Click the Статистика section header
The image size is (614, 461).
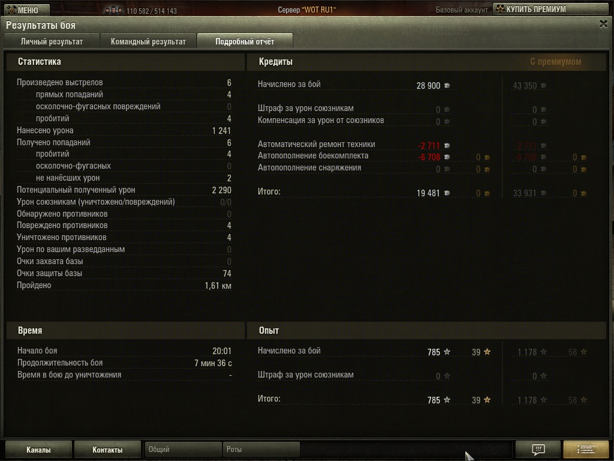[39, 62]
